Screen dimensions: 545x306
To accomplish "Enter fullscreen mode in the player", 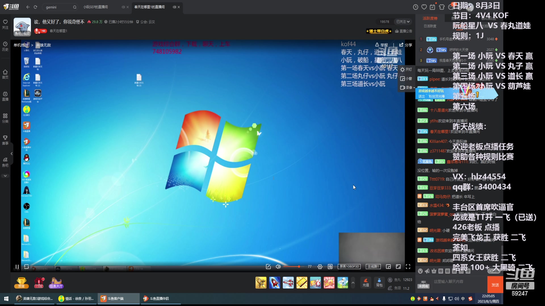I will pyautogui.click(x=408, y=267).
